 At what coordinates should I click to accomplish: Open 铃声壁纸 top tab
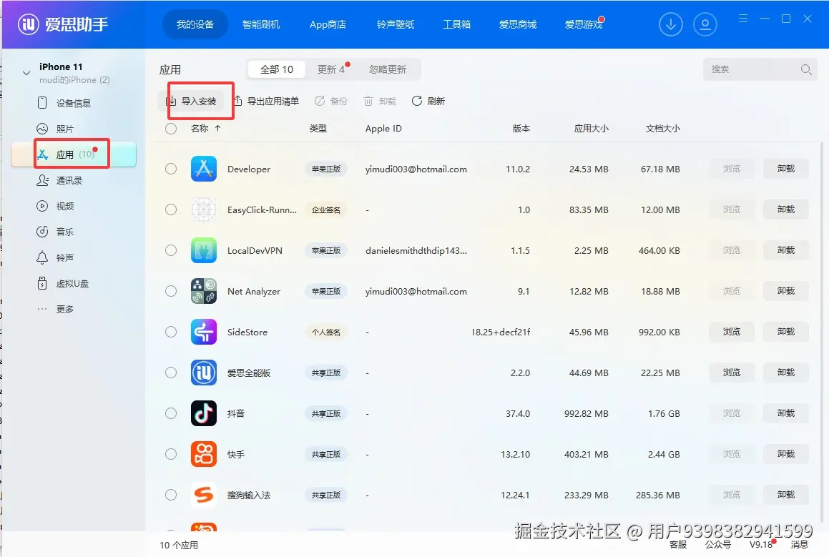coord(396,24)
